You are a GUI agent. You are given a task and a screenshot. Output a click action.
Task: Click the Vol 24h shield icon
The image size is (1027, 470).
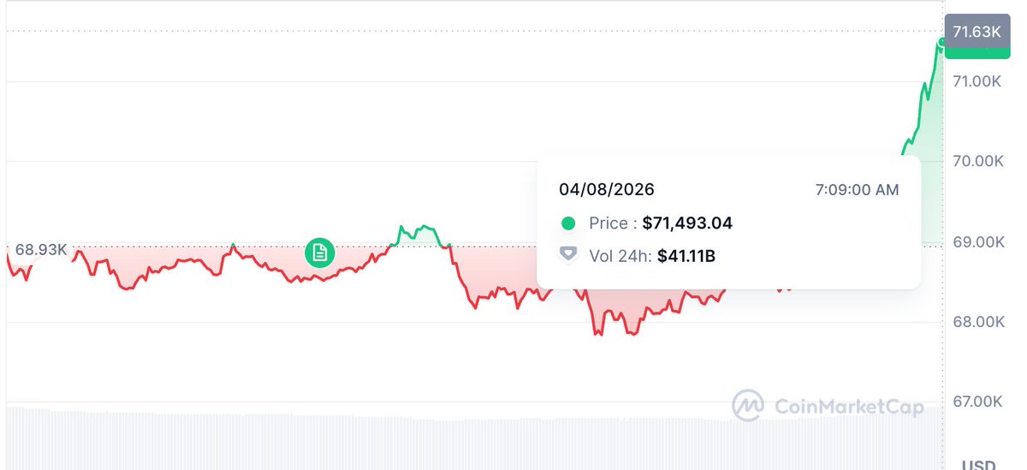click(x=568, y=254)
